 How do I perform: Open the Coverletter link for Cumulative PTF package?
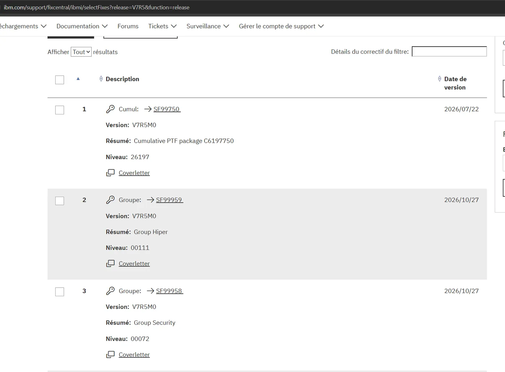pos(134,173)
